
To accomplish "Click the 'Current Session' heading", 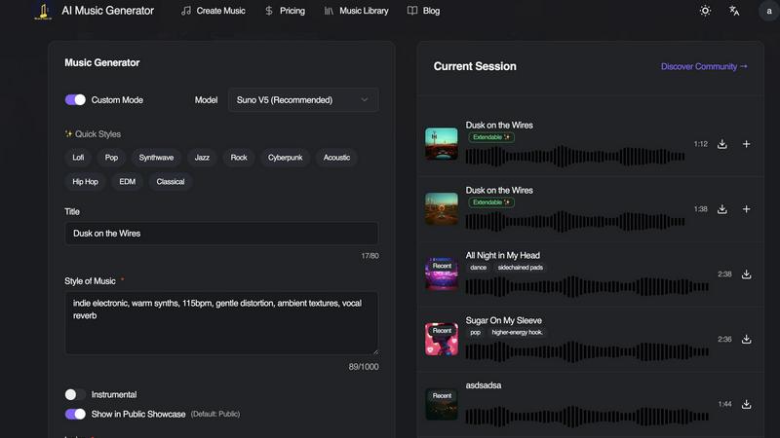I will click(475, 66).
